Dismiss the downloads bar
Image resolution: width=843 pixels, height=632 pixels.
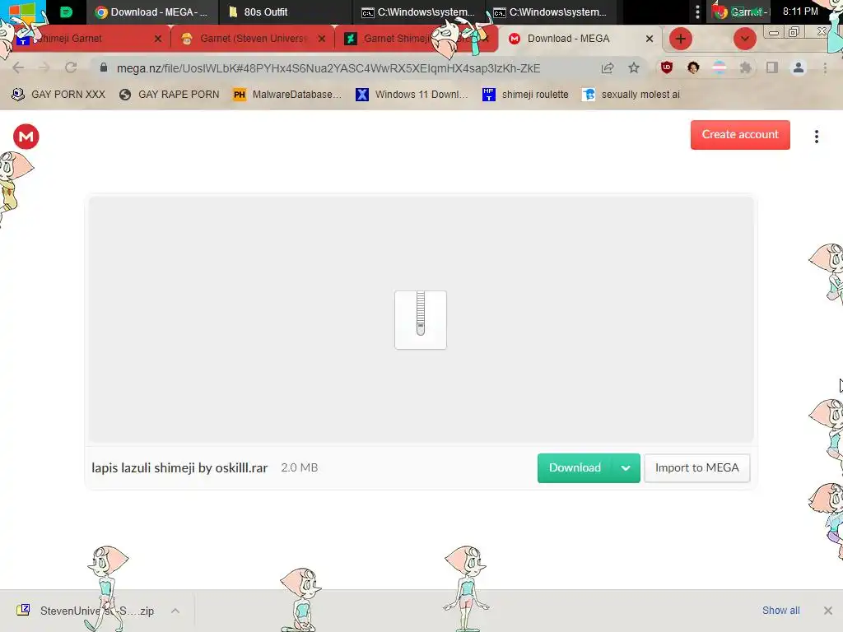(828, 611)
